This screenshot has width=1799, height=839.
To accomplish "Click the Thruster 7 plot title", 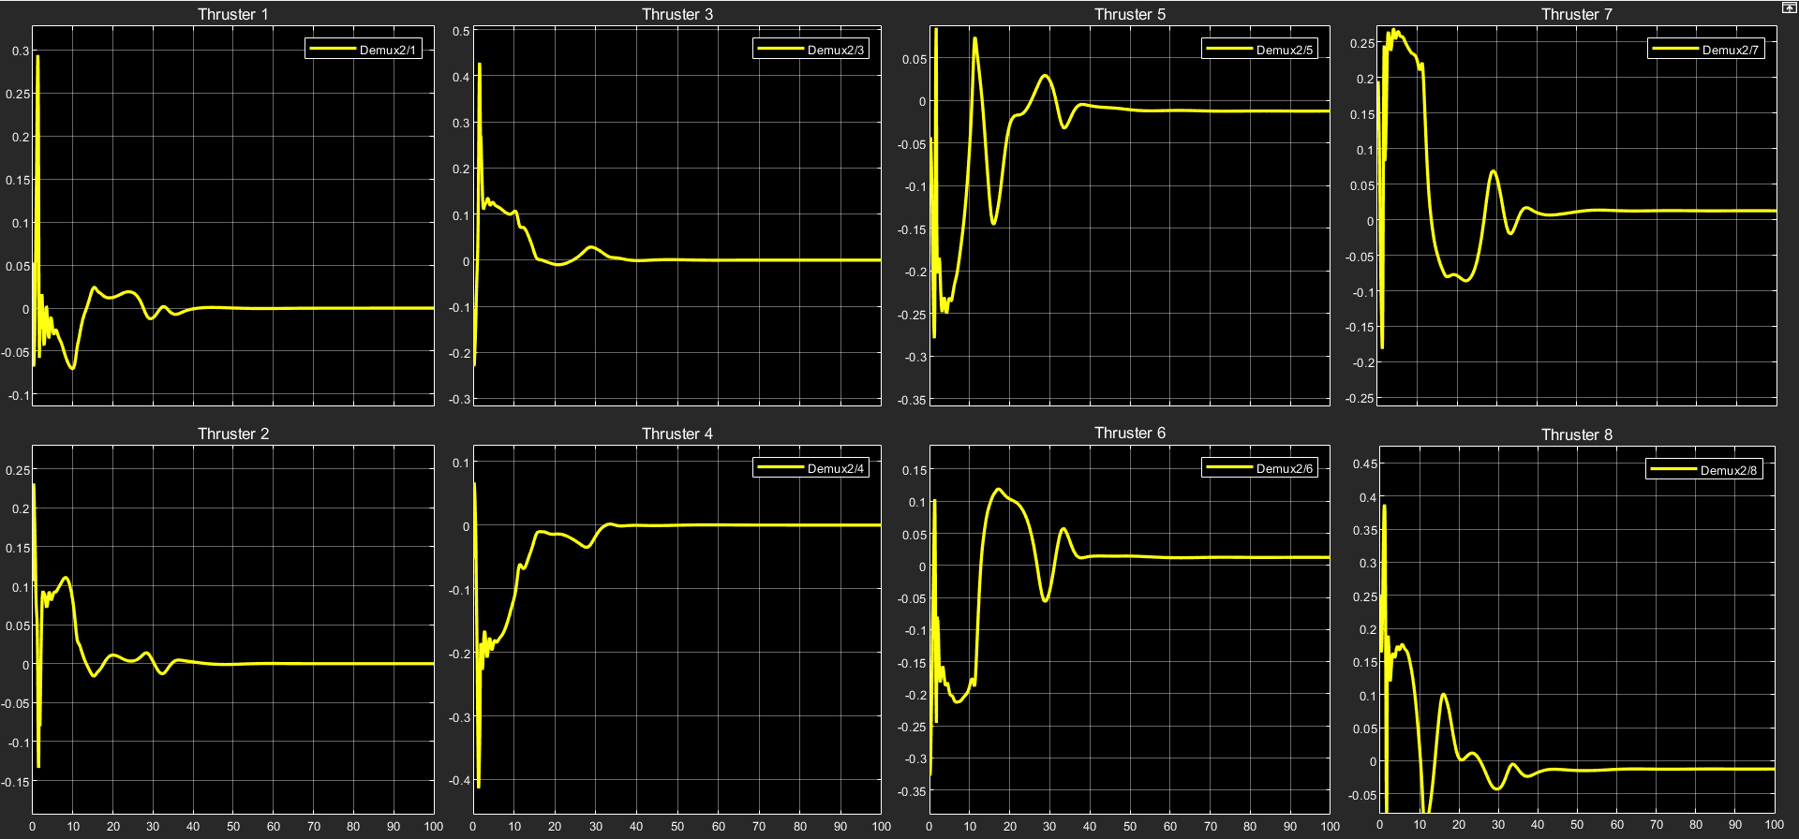I will [1576, 14].
